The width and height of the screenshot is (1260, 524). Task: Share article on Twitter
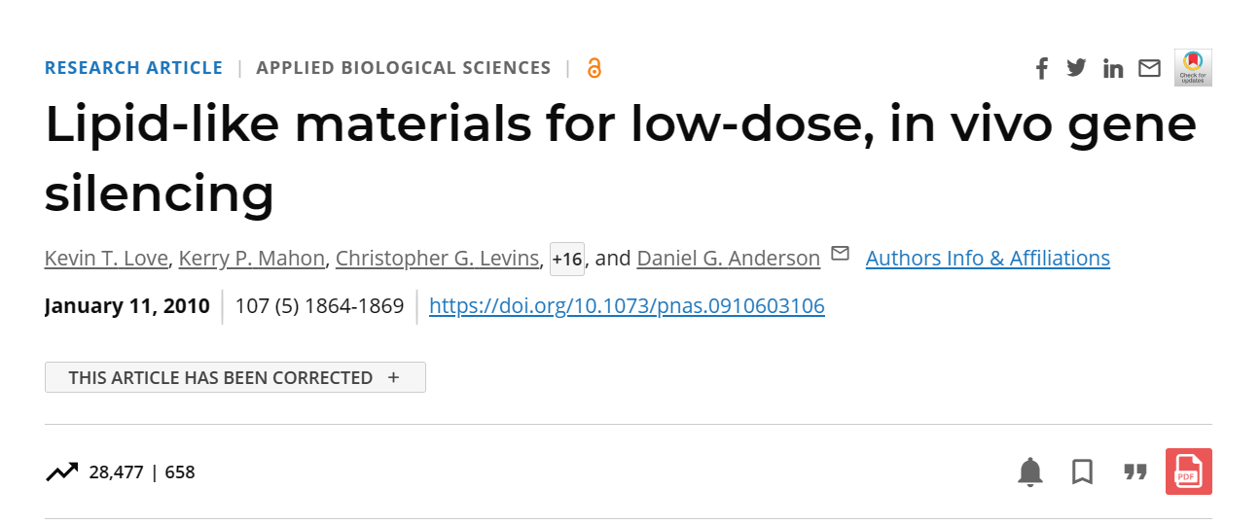[x=1076, y=68]
